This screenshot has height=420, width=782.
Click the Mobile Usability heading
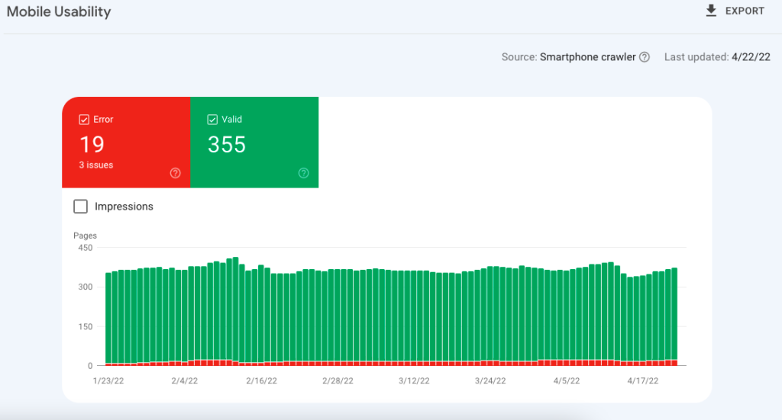59,11
